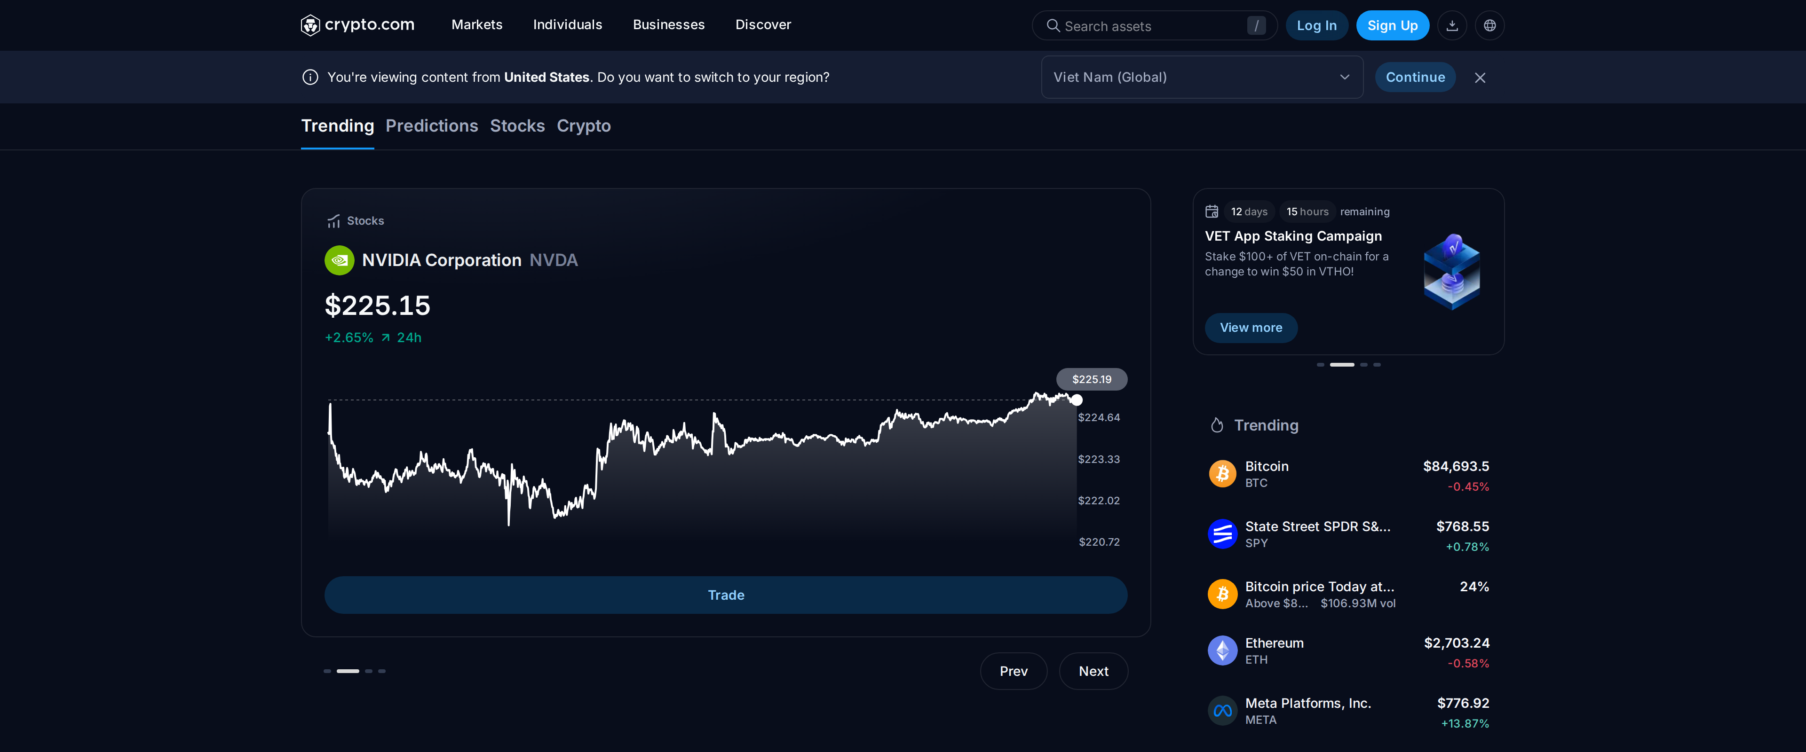Switch to the Trending tab
Viewport: 1806px width, 752px height.
pyautogui.click(x=337, y=125)
